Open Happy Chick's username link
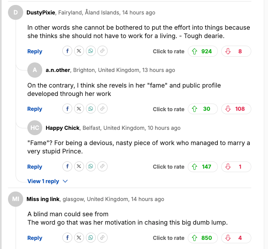The height and width of the screenshot is (249, 268). tap(62, 128)
